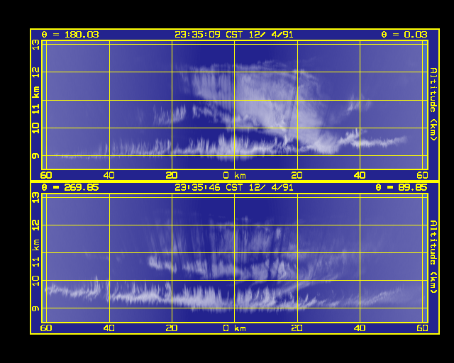Click the lower plot's right-side 20 range label
454x363 pixels.
point(297,328)
